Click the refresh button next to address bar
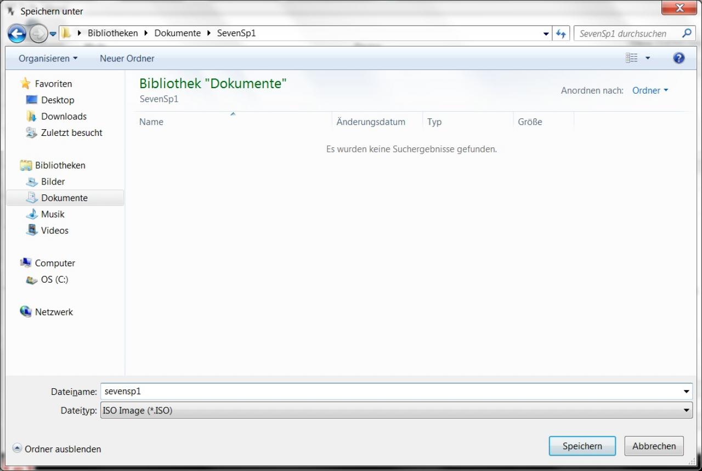Viewport: 702px width, 471px height. click(561, 33)
